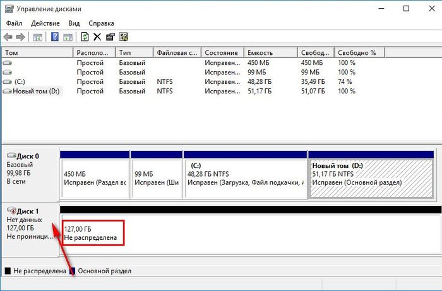442x291 pixels.
Task: Click the Основной раздел legend label
Action: [x=105, y=271]
